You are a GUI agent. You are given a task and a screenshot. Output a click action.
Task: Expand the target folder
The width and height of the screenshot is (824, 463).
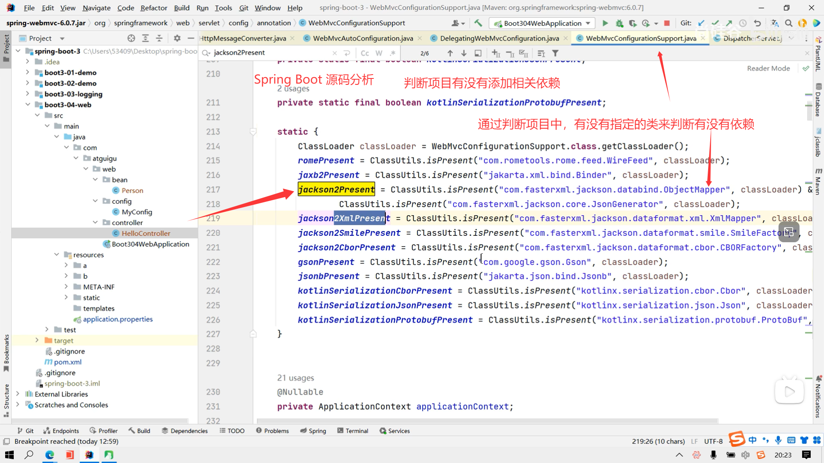point(37,340)
